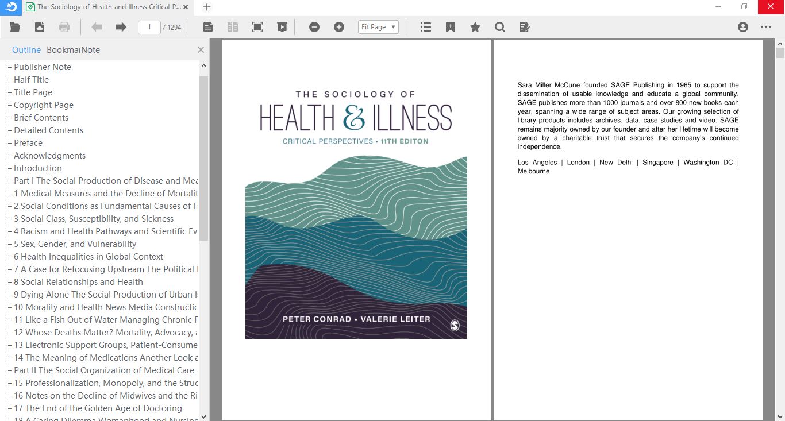Select 10 Morality and Health News entry
Image resolution: width=785 pixels, height=421 pixels.
(x=106, y=307)
